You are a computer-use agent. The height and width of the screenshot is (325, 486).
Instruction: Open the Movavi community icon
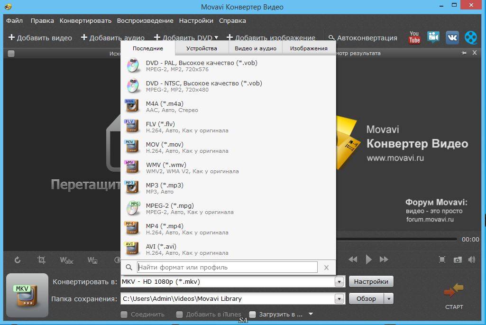[x=433, y=37]
